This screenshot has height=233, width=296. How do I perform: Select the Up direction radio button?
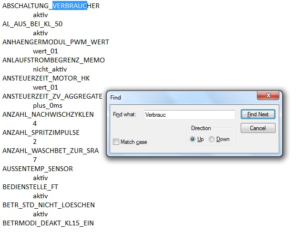[193, 139]
